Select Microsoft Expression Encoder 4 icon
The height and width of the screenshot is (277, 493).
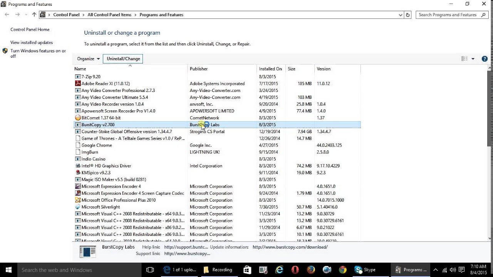pos(78,187)
